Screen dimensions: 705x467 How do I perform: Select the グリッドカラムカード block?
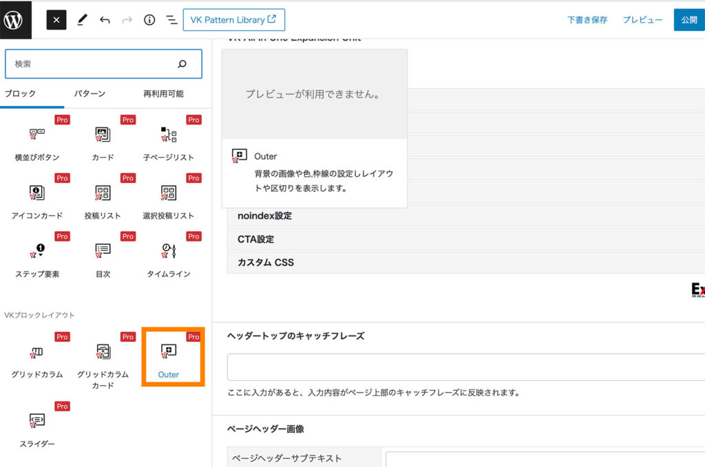click(x=102, y=361)
